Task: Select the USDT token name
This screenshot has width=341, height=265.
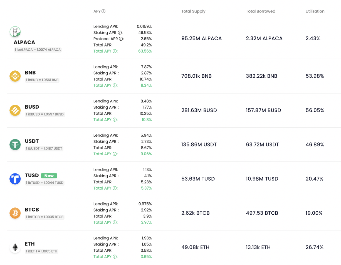Action: [x=32, y=141]
